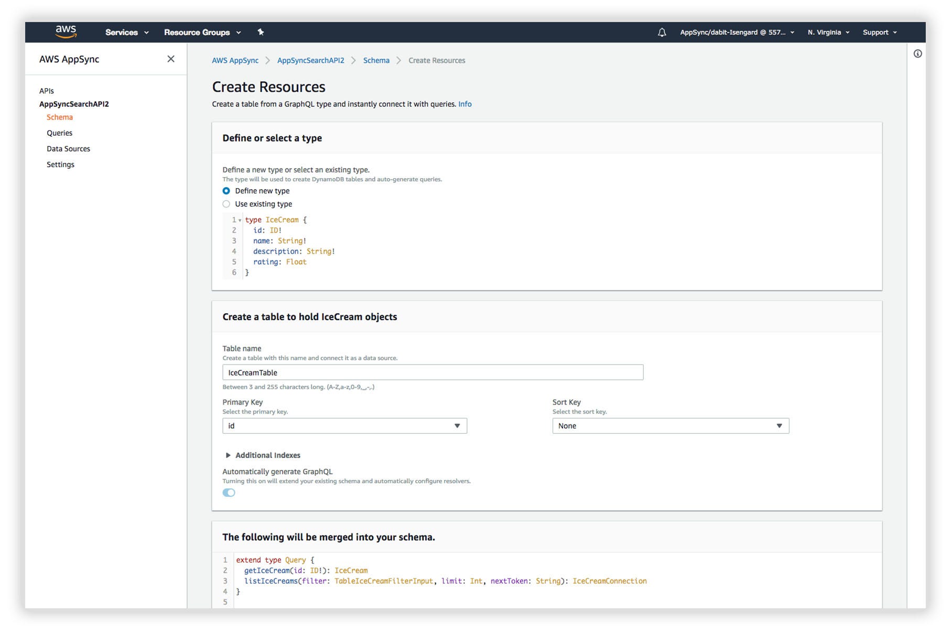Screen dimensions: 952x635
Task: Open Schema in sidebar navigation
Action: 60,117
